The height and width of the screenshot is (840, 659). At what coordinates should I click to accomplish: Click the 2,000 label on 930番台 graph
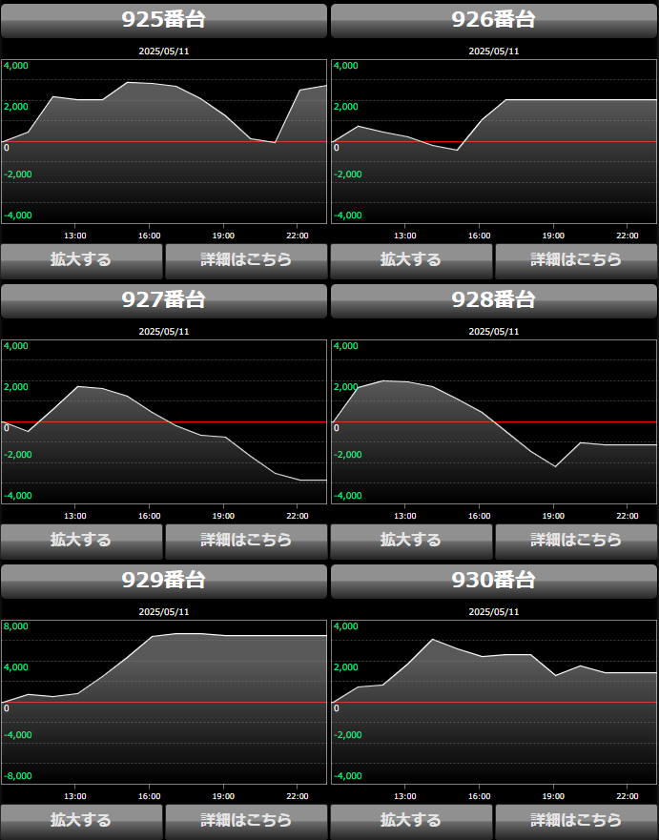click(x=346, y=667)
